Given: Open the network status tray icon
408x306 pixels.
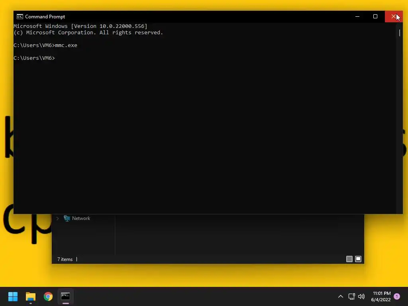Looking at the screenshot, I should (352, 296).
